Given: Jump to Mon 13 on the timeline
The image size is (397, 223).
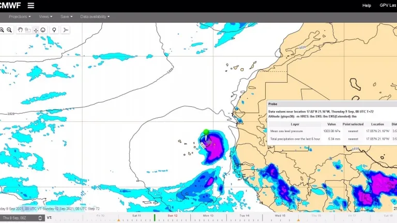Looking at the screenshot, I should (x=208, y=215).
